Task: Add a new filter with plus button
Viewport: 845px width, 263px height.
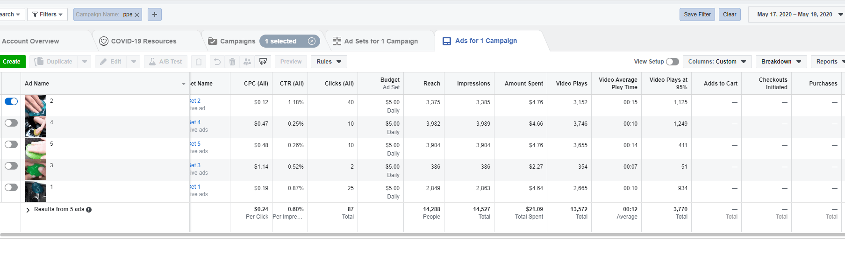Action: 155,14
